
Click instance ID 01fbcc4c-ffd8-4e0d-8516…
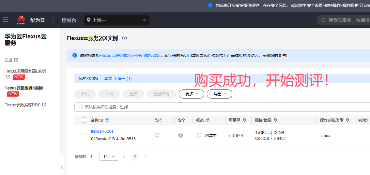(115, 139)
